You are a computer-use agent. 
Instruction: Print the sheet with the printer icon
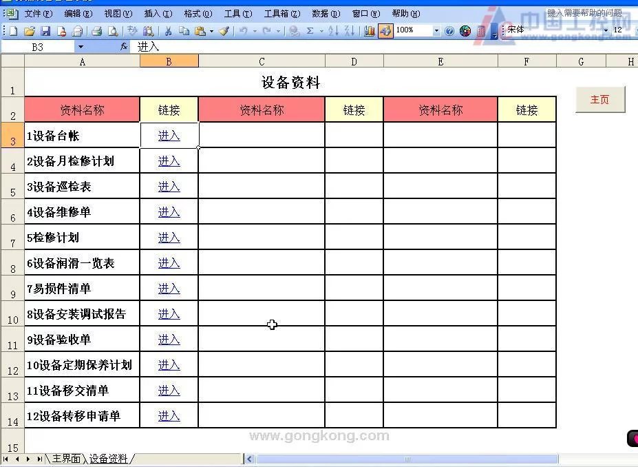96,30
